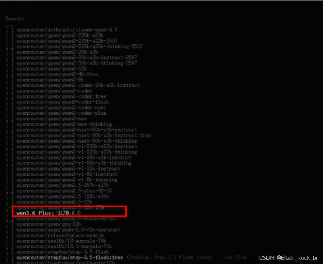The width and height of the screenshot is (323, 264).
Task: Check the box for claude-opus-4.5
Action: 10,30
